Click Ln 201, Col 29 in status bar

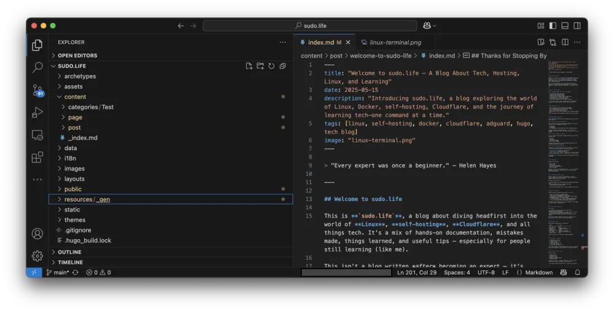(x=417, y=273)
